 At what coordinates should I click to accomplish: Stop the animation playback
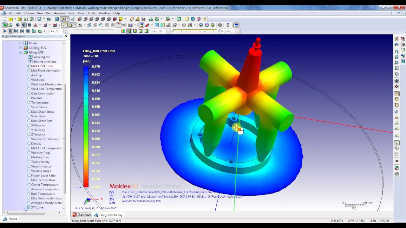click(x=28, y=31)
